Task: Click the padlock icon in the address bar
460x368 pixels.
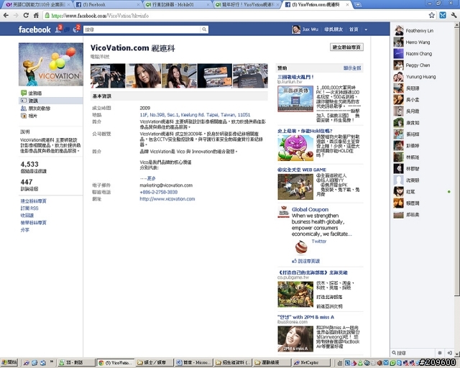Action: pos(47,15)
